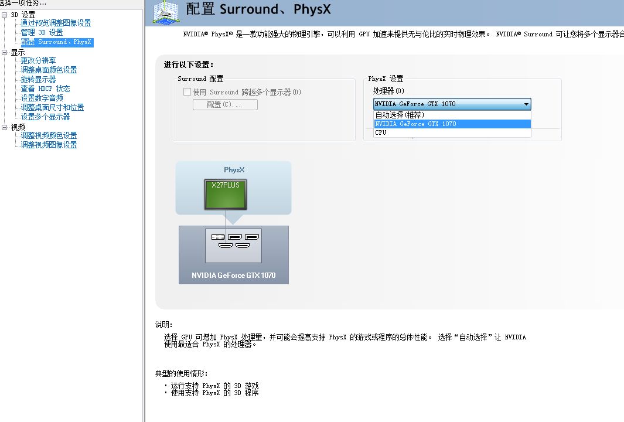Select 配置 Surround、PhysX tree item
This screenshot has width=624, height=422.
56,42
